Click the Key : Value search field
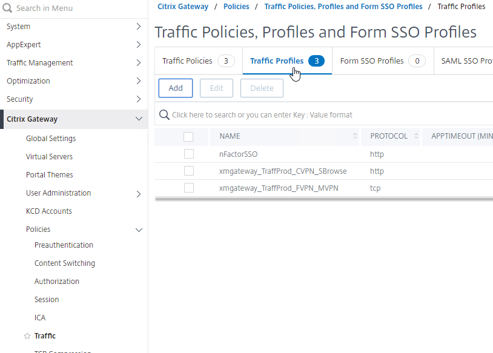The image size is (493, 353). coord(324,114)
